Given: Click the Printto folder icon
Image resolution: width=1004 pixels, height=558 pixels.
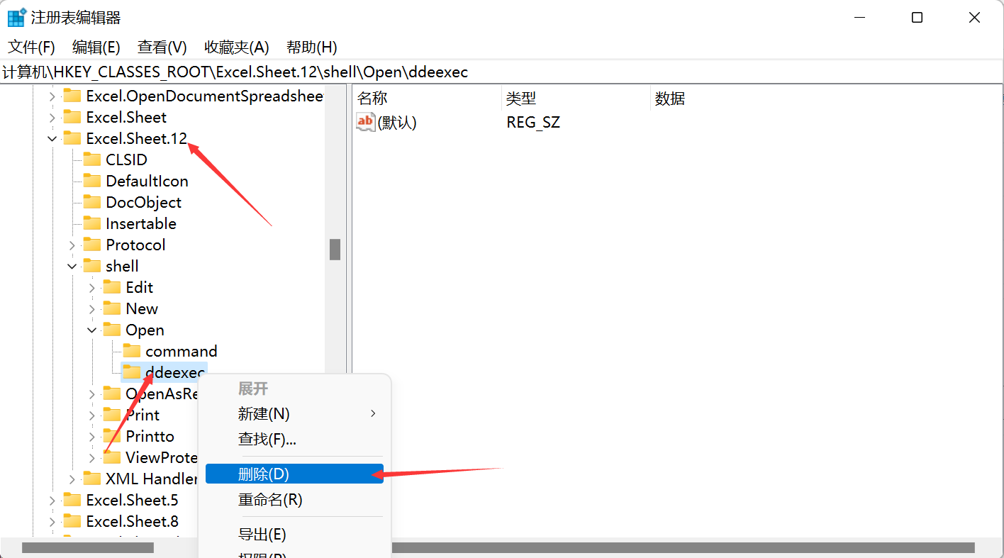Looking at the screenshot, I should 112,436.
